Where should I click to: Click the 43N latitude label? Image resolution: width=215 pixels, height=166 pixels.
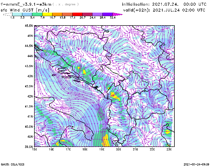[x=30, y=76]
